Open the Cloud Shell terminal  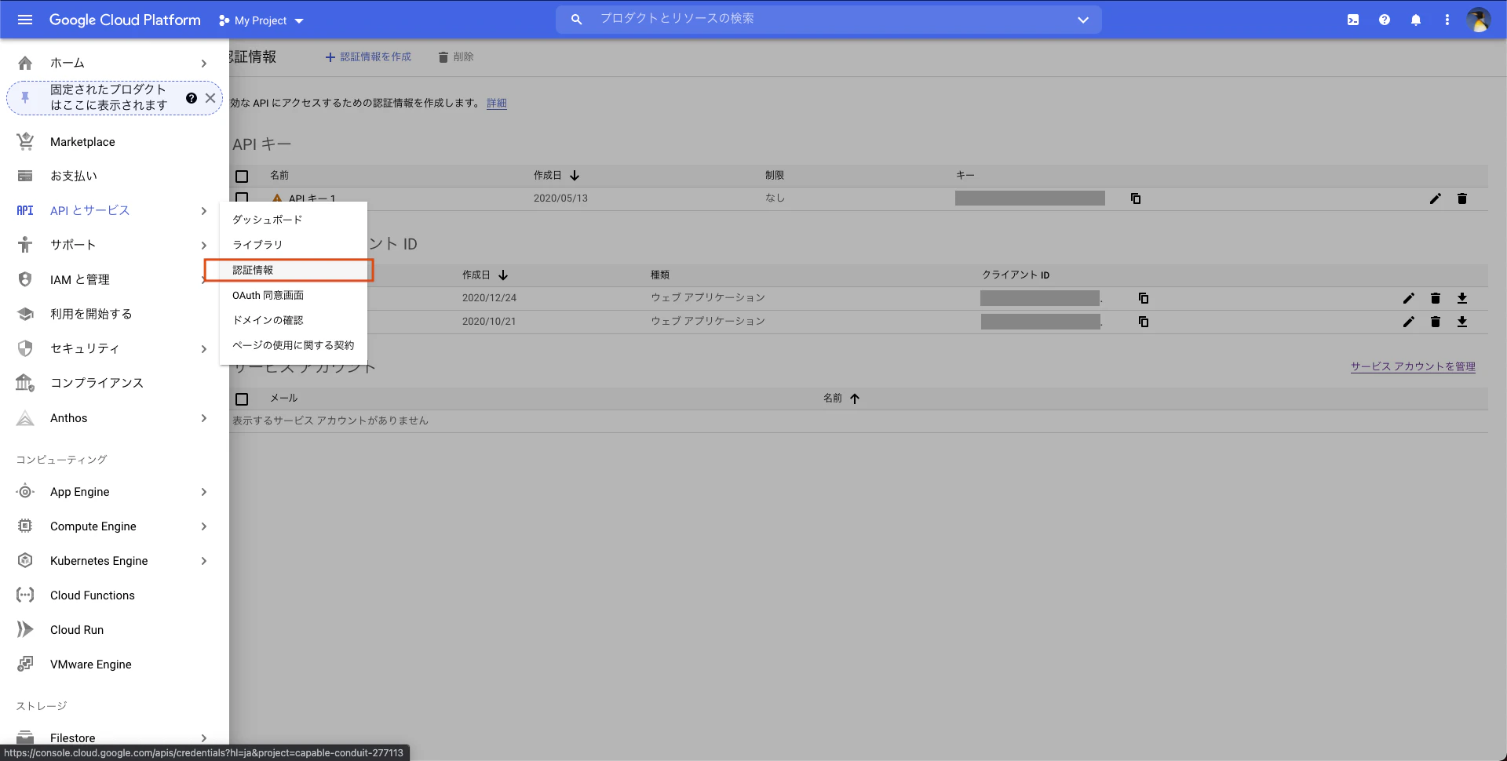pyautogui.click(x=1352, y=20)
